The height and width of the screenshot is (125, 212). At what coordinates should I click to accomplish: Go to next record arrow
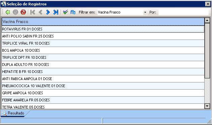[48, 12]
